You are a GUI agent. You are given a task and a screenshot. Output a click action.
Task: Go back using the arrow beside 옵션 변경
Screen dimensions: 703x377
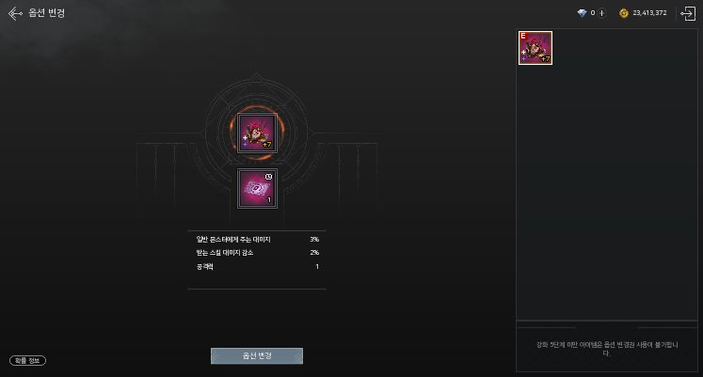[15, 13]
